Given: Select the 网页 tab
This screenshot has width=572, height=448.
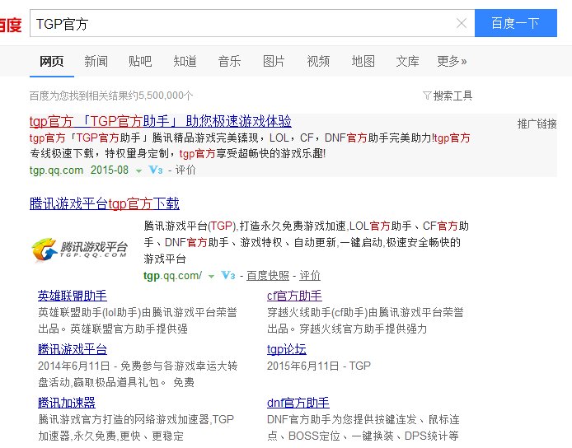Looking at the screenshot, I should point(51,61).
